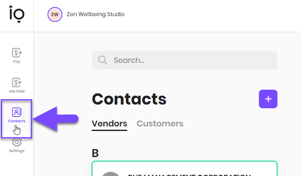The width and height of the screenshot is (301, 176).
Task: Click the Zen Wellbeing Studio company name
Action: [96, 14]
